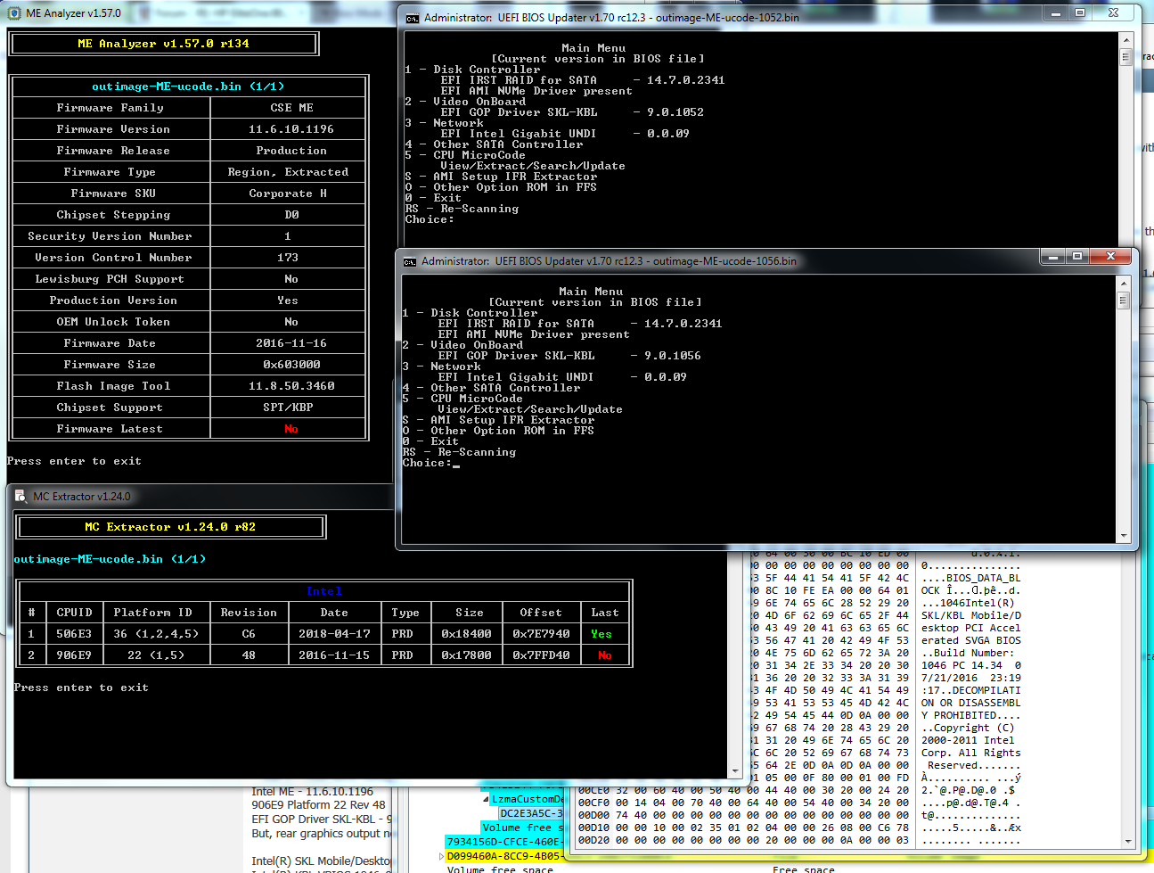
Task: Click the cmd icon of the ucode-1052 window
Action: (x=412, y=18)
